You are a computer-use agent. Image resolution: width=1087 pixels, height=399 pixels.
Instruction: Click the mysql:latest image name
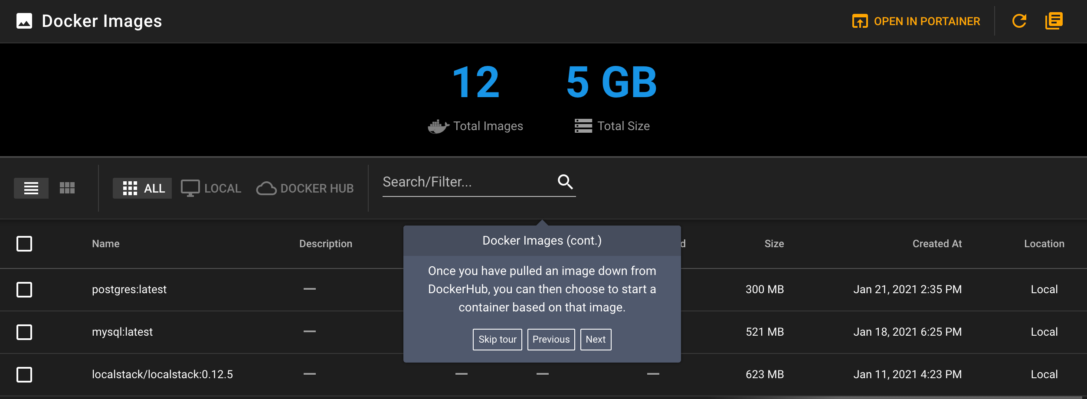[x=122, y=332]
